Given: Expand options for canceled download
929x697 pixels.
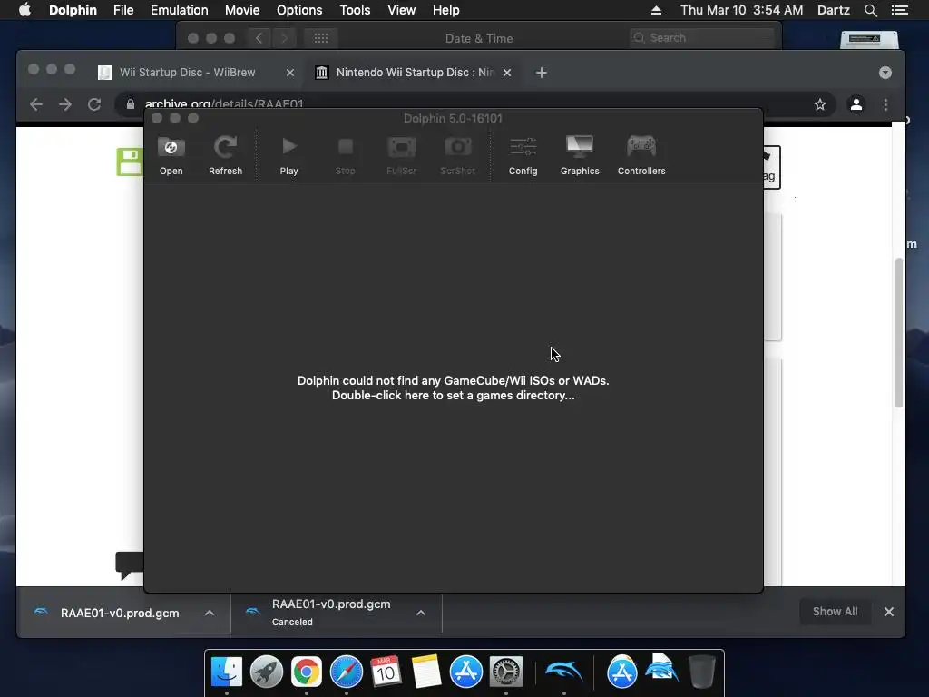Looking at the screenshot, I should 421,613.
